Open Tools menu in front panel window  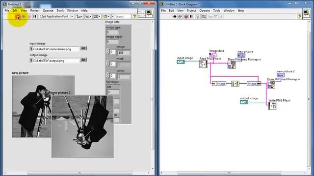coord(60,11)
